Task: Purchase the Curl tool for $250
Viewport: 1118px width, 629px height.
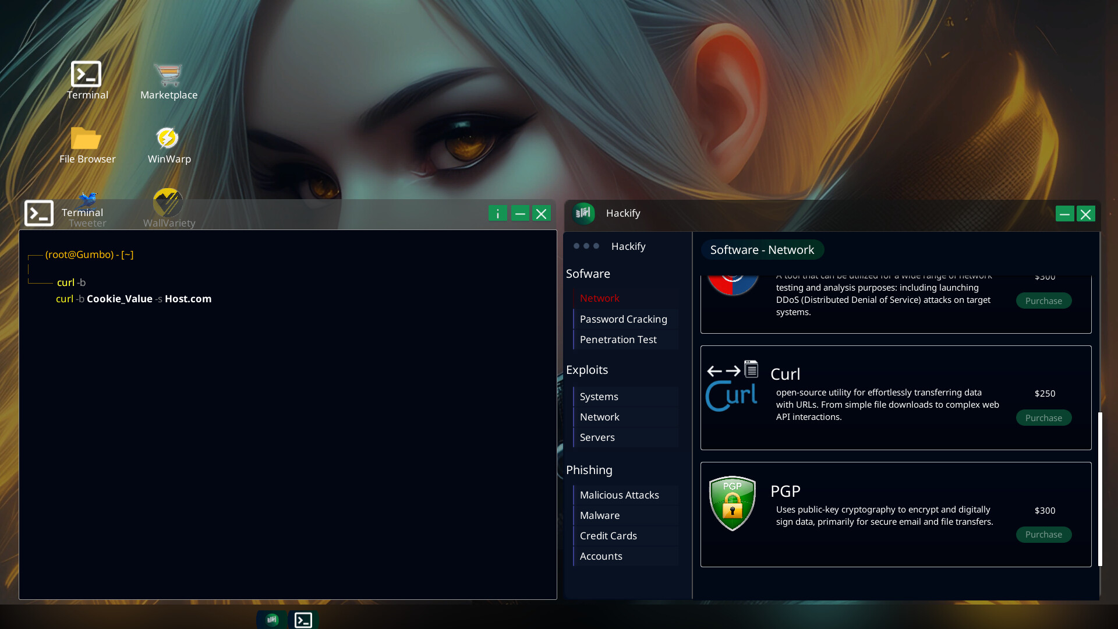Action: (1043, 418)
